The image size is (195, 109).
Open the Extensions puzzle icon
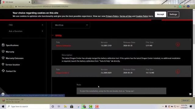pos(184,6)
